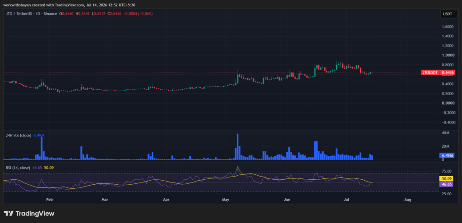The width and height of the screenshot is (462, 223).
Task: Click the Apr label on time axis
Action: tap(166, 200)
